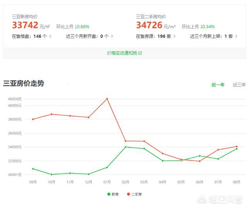Click the 03月 axis label

click(x=144, y=182)
